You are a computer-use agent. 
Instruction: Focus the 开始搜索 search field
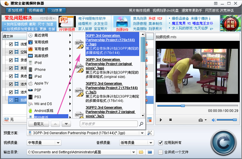coord(109,124)
